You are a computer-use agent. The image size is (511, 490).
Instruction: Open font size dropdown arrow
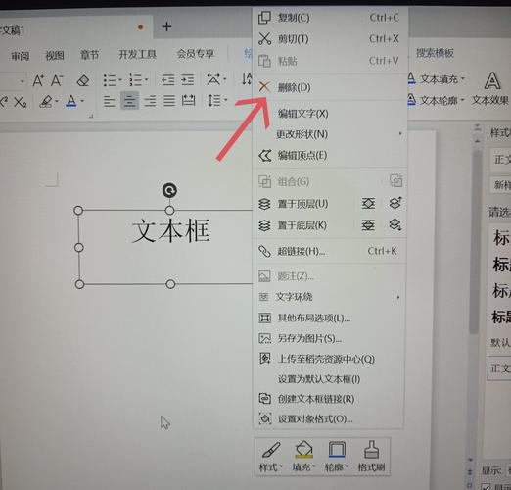coord(23,81)
